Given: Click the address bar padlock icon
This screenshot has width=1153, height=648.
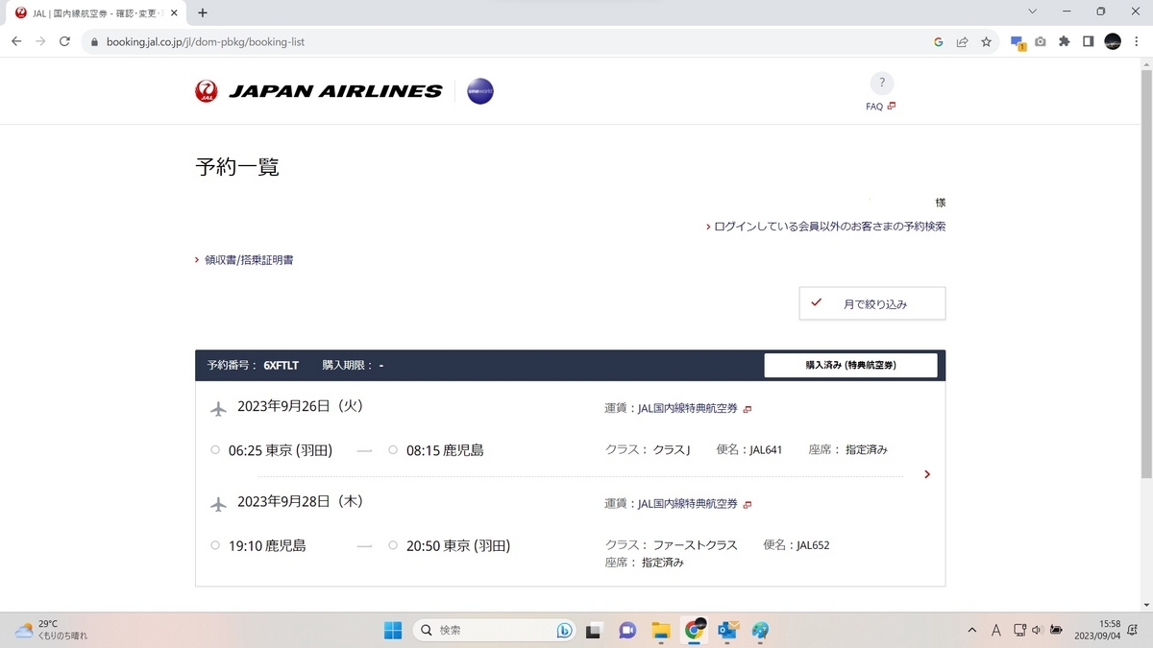Looking at the screenshot, I should coord(94,42).
